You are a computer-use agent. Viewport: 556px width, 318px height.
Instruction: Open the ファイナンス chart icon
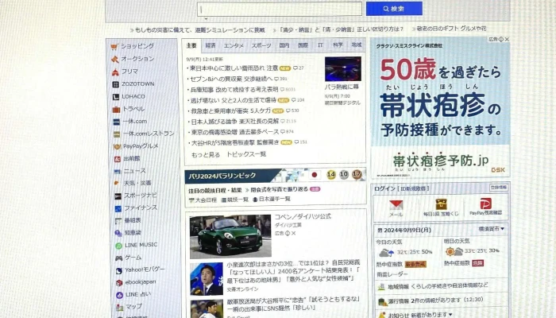[x=118, y=208]
